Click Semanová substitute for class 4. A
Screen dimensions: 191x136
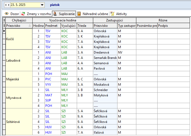(x=105, y=63)
